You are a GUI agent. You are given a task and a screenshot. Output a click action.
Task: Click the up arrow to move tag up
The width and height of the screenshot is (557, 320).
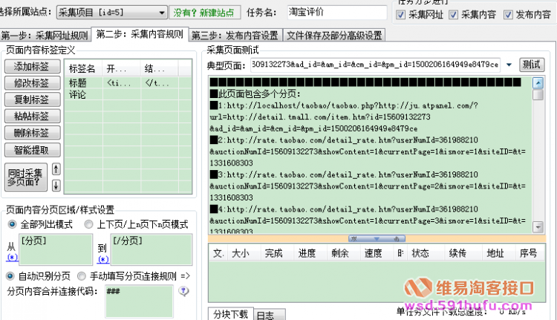tap(56, 169)
